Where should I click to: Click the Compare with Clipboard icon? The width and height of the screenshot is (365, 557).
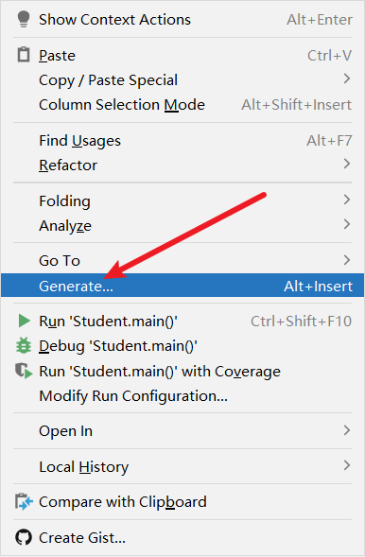[24, 502]
